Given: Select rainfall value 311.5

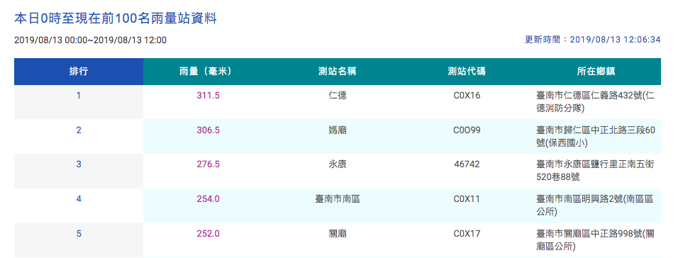Looking at the screenshot, I should (208, 96).
